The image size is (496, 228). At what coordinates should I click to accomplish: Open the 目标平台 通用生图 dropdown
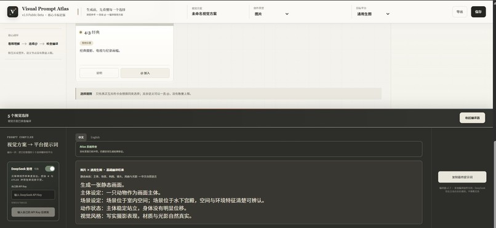[x=374, y=14]
